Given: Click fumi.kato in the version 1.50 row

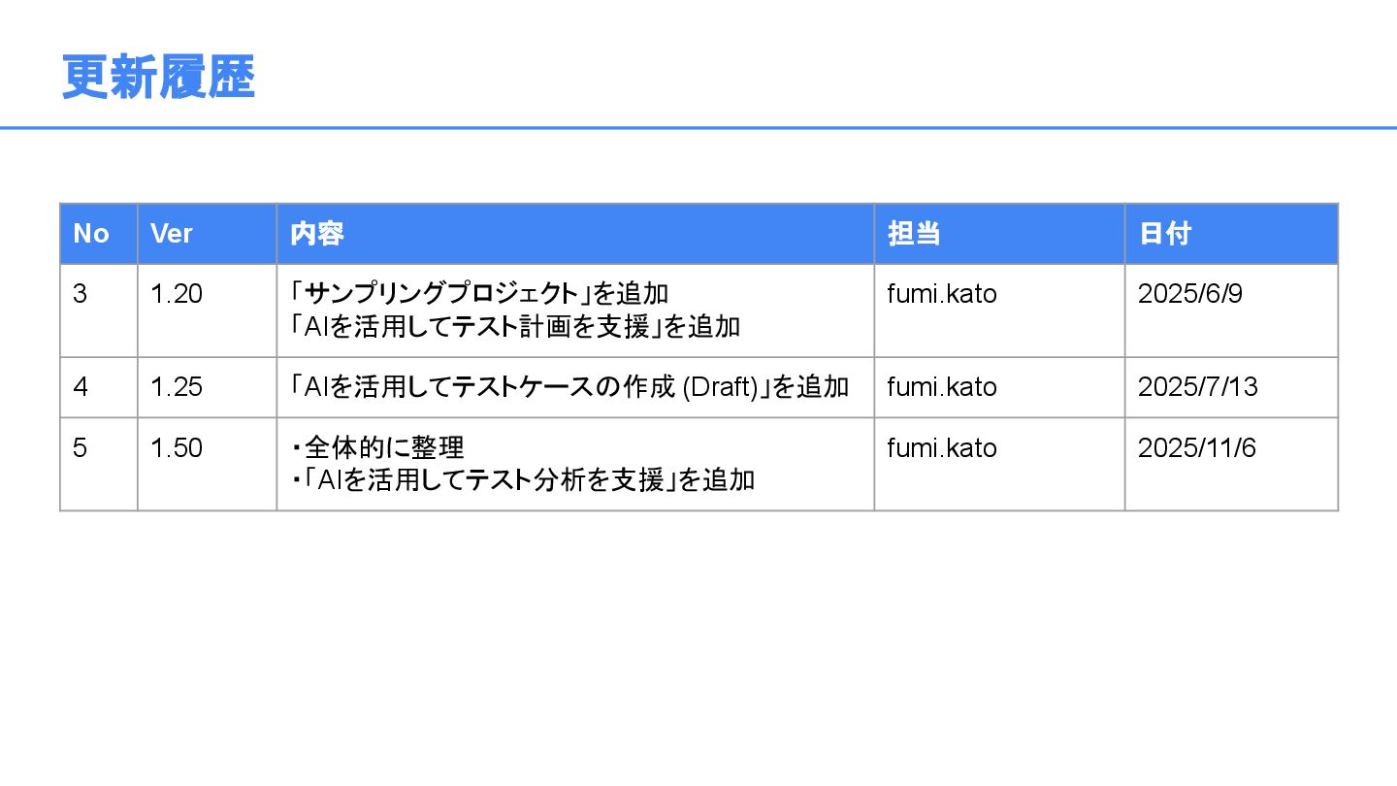Looking at the screenshot, I should tap(941, 448).
